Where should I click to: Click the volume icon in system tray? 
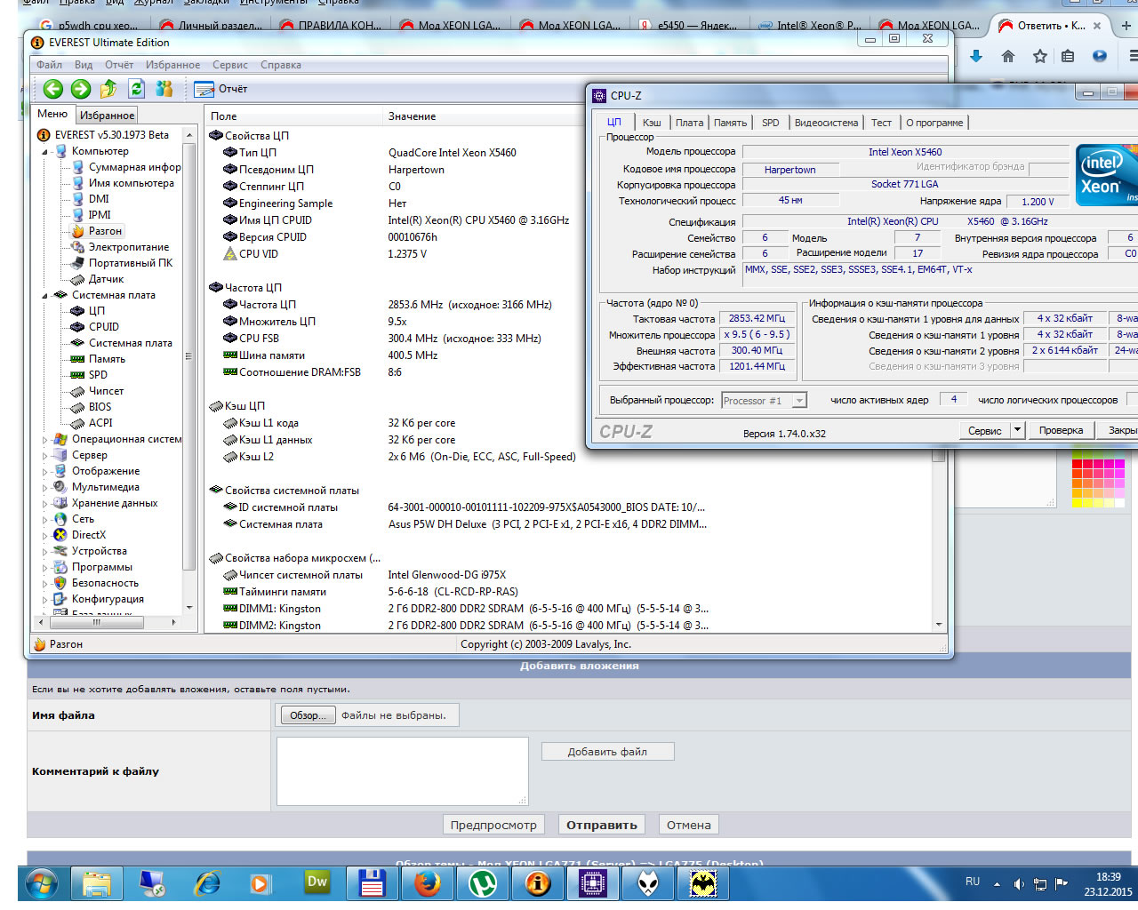click(x=1019, y=884)
